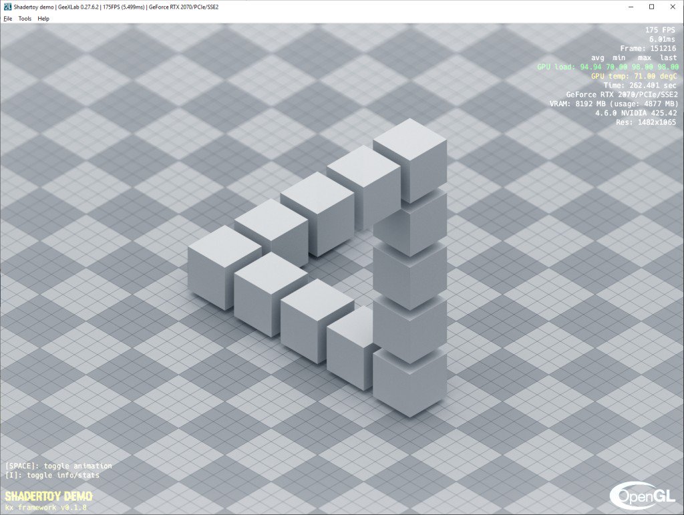
Task: Click the Frame: 151216 counter text
Action: click(648, 48)
